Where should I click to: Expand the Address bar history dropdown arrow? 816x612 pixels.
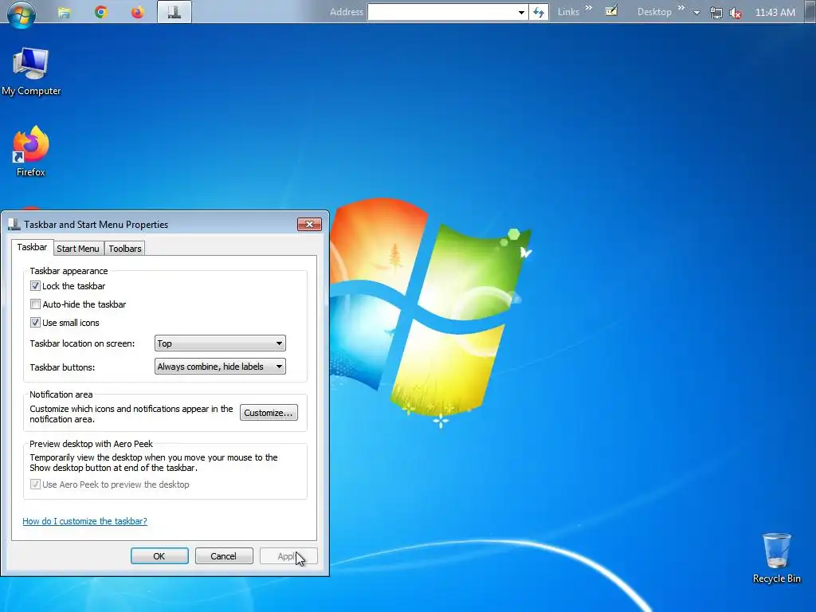(521, 12)
